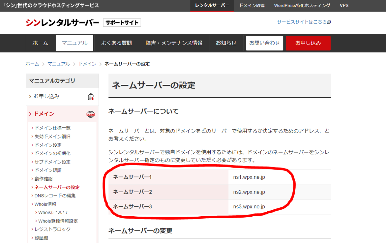Open マニュアル in main navigation
This screenshot has height=243, width=386.
coord(75,43)
